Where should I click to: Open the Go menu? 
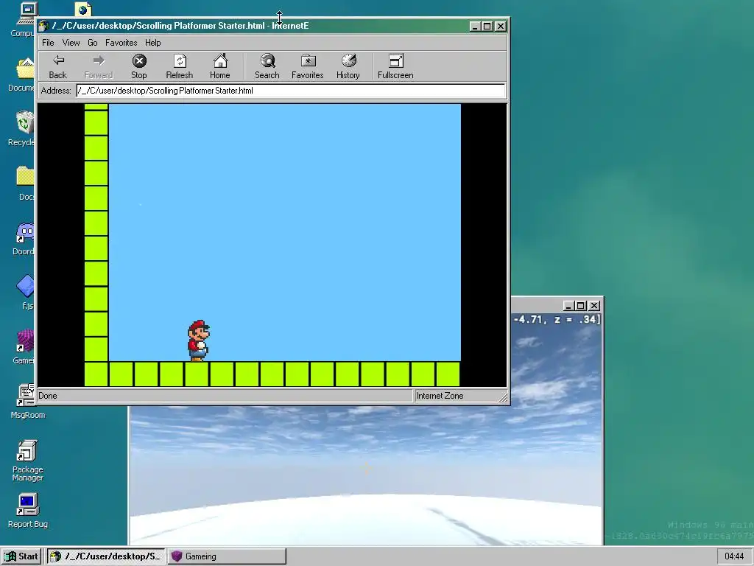coord(93,43)
